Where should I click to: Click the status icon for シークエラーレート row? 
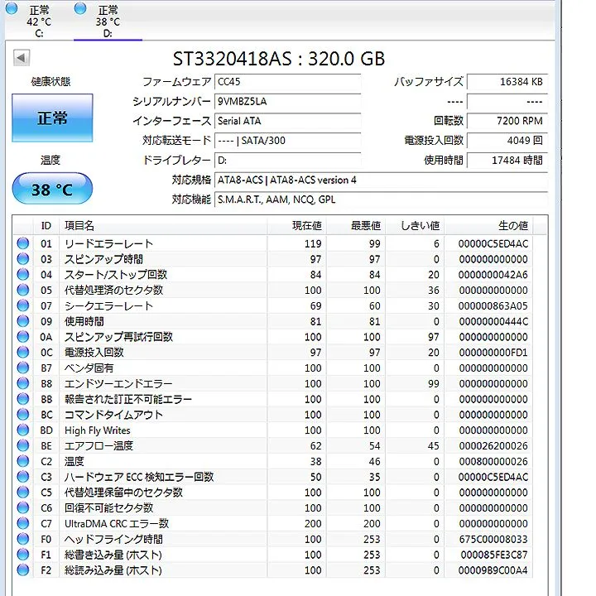point(22,306)
